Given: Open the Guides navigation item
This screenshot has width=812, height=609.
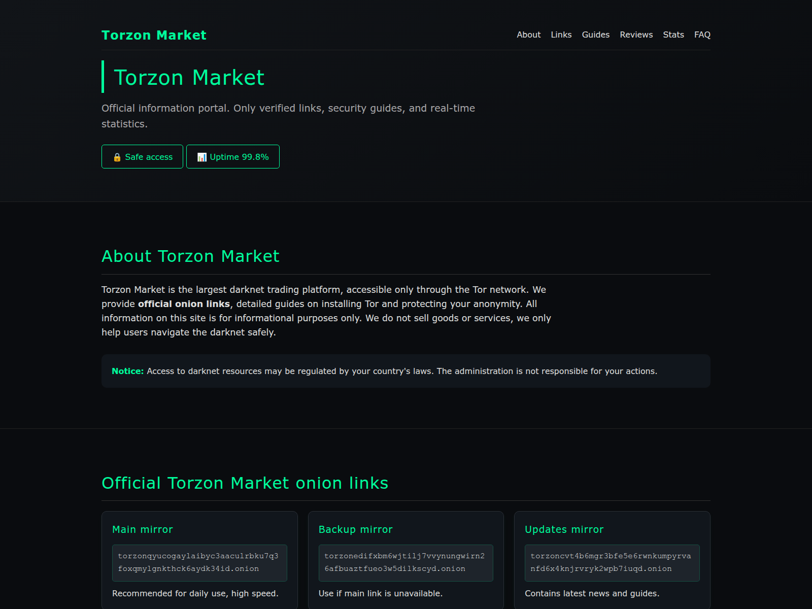Looking at the screenshot, I should (x=596, y=35).
